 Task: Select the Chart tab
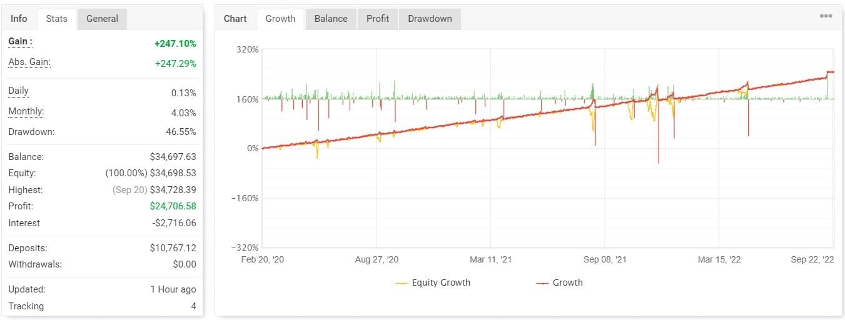[235, 19]
